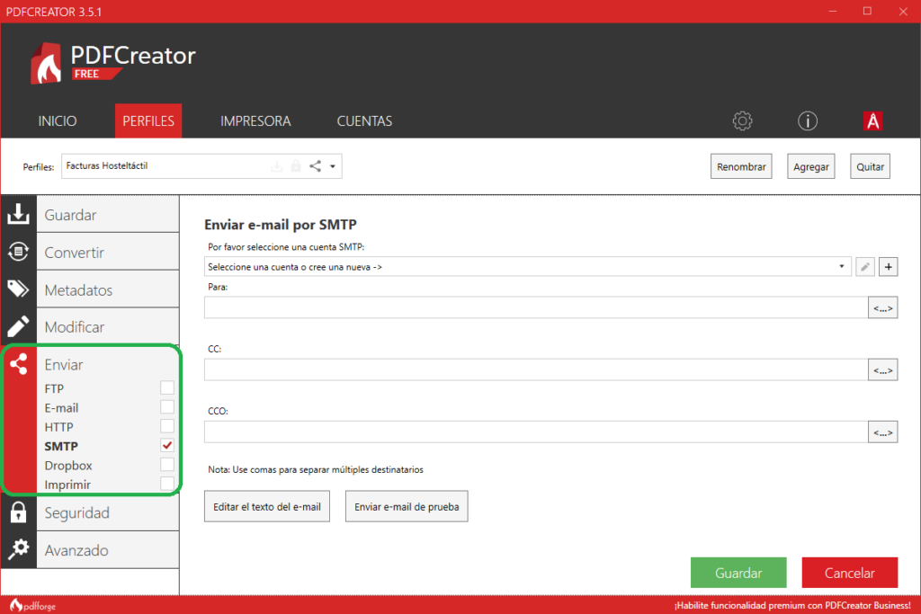
Task: Click the Metadatos tag sidebar icon
Action: (x=18, y=289)
